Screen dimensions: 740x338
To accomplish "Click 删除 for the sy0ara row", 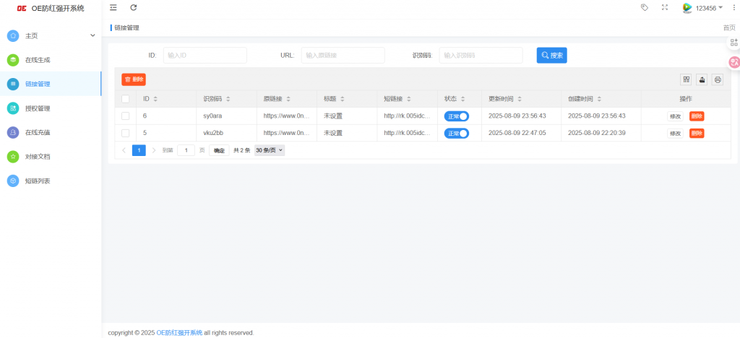I will coord(697,116).
